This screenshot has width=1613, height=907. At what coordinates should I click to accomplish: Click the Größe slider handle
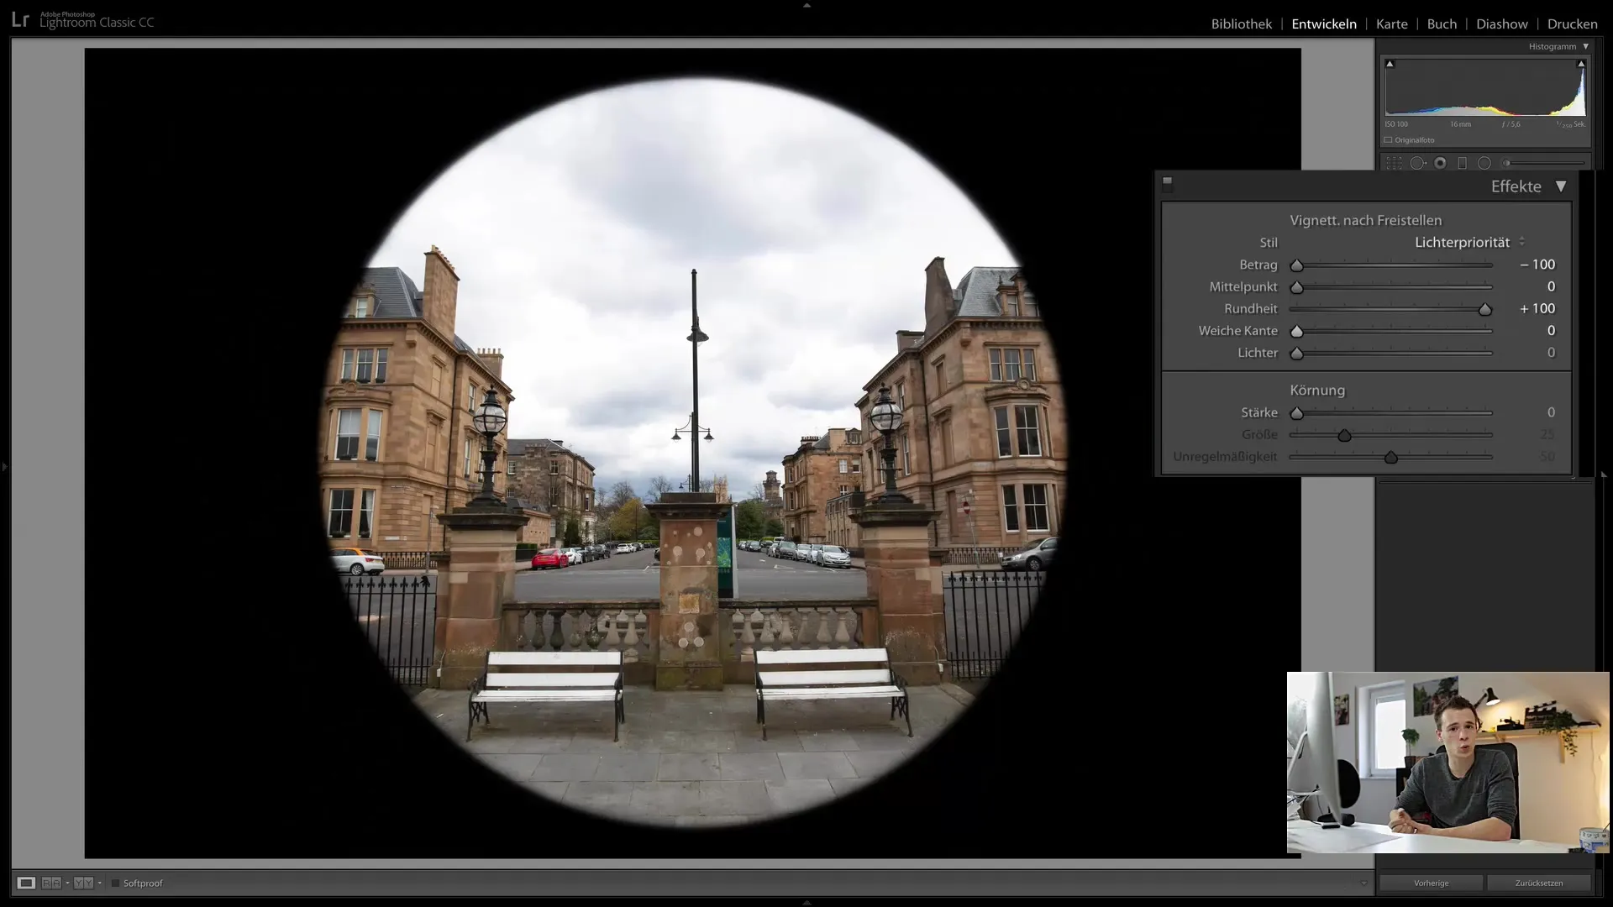pyautogui.click(x=1344, y=435)
